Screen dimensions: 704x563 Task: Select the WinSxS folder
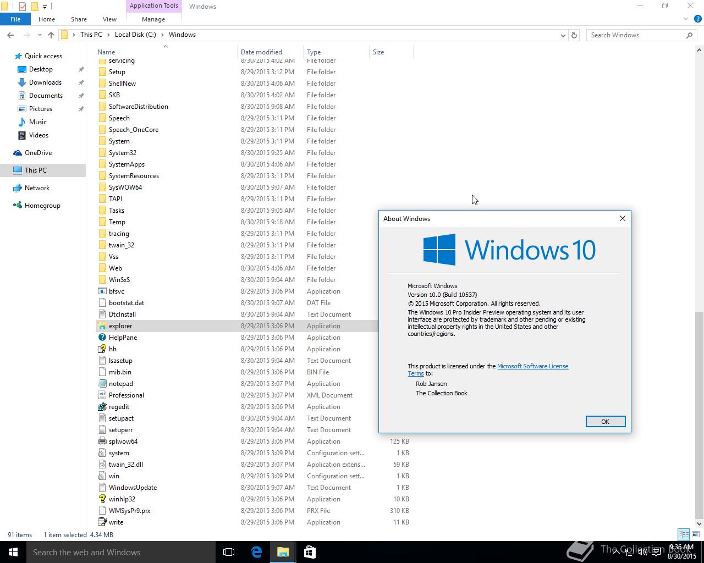119,280
